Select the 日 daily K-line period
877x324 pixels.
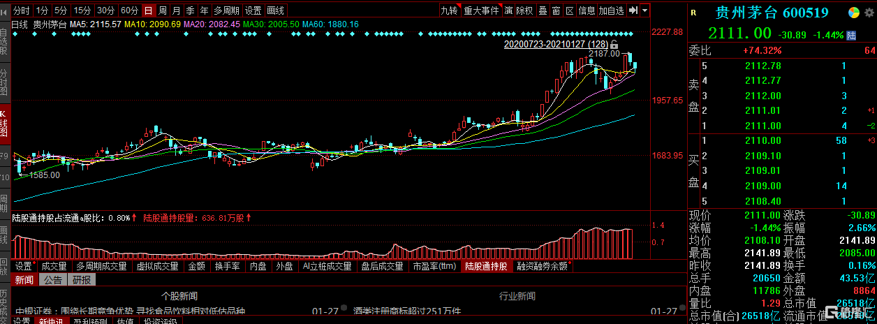coord(148,10)
